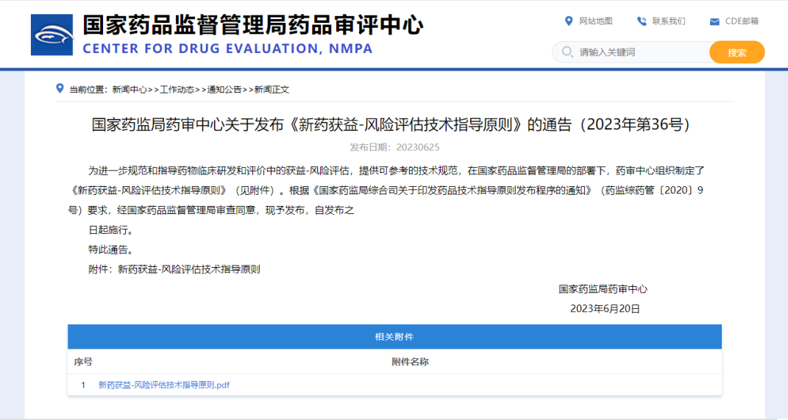Click the 发布日期：20230625 text
The width and height of the screenshot is (788, 420).
[394, 147]
